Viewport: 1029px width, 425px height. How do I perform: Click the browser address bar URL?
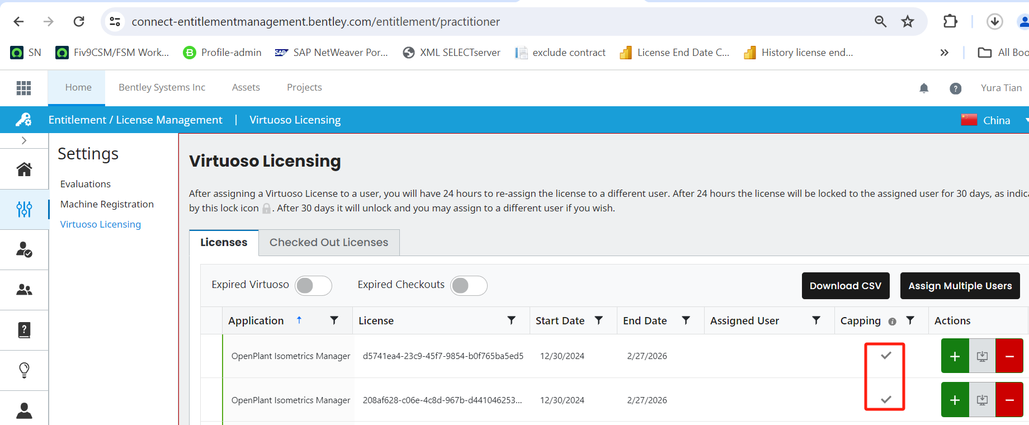(316, 21)
